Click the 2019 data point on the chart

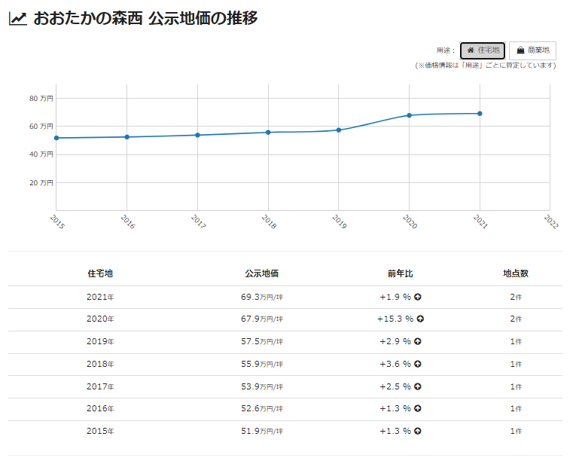[x=339, y=130]
